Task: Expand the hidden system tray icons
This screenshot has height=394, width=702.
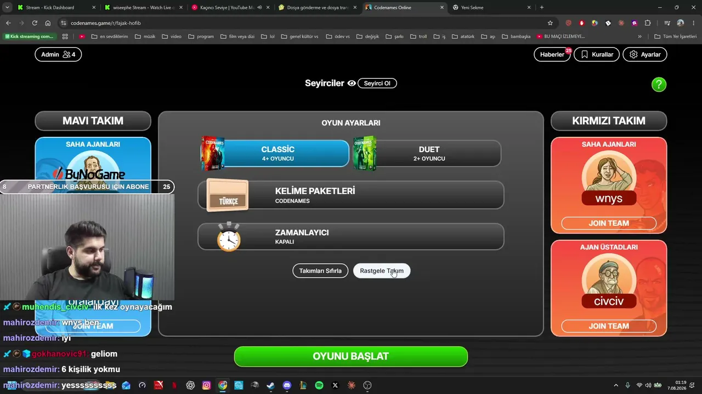Action: coord(616,385)
